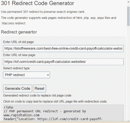The image size is (130, 123).
Task: Click the 'Click on code to copy' instruction text
Action: point(55,101)
